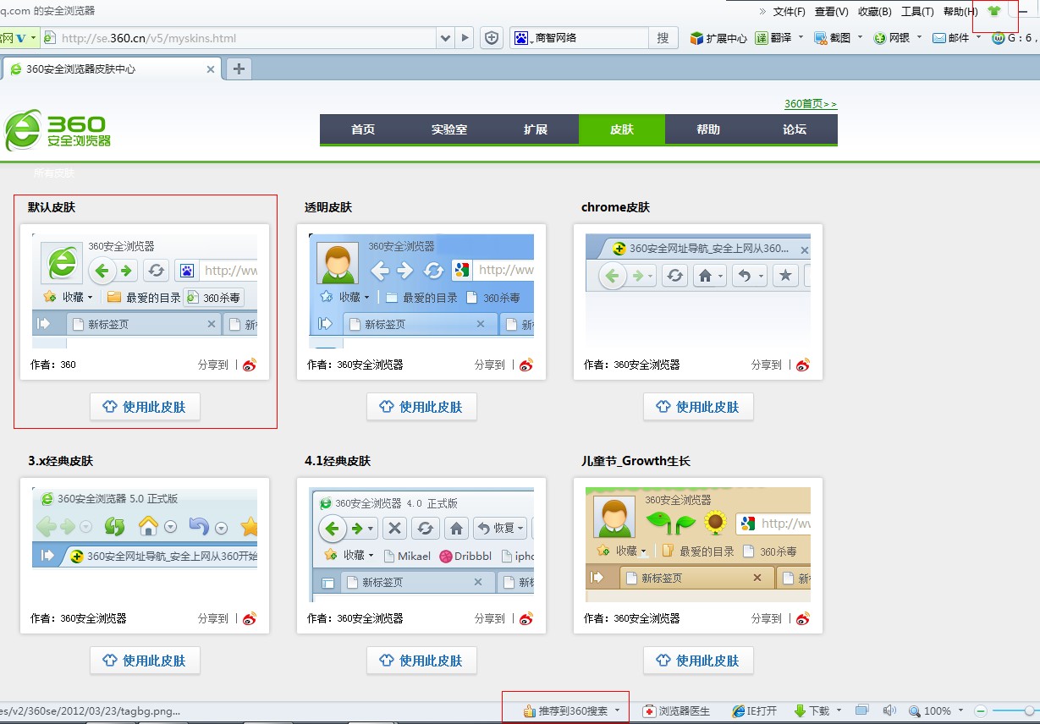Apply 4.1经典皮肤 with 使用此皮肤 button
The height and width of the screenshot is (724, 1040).
tap(421, 661)
